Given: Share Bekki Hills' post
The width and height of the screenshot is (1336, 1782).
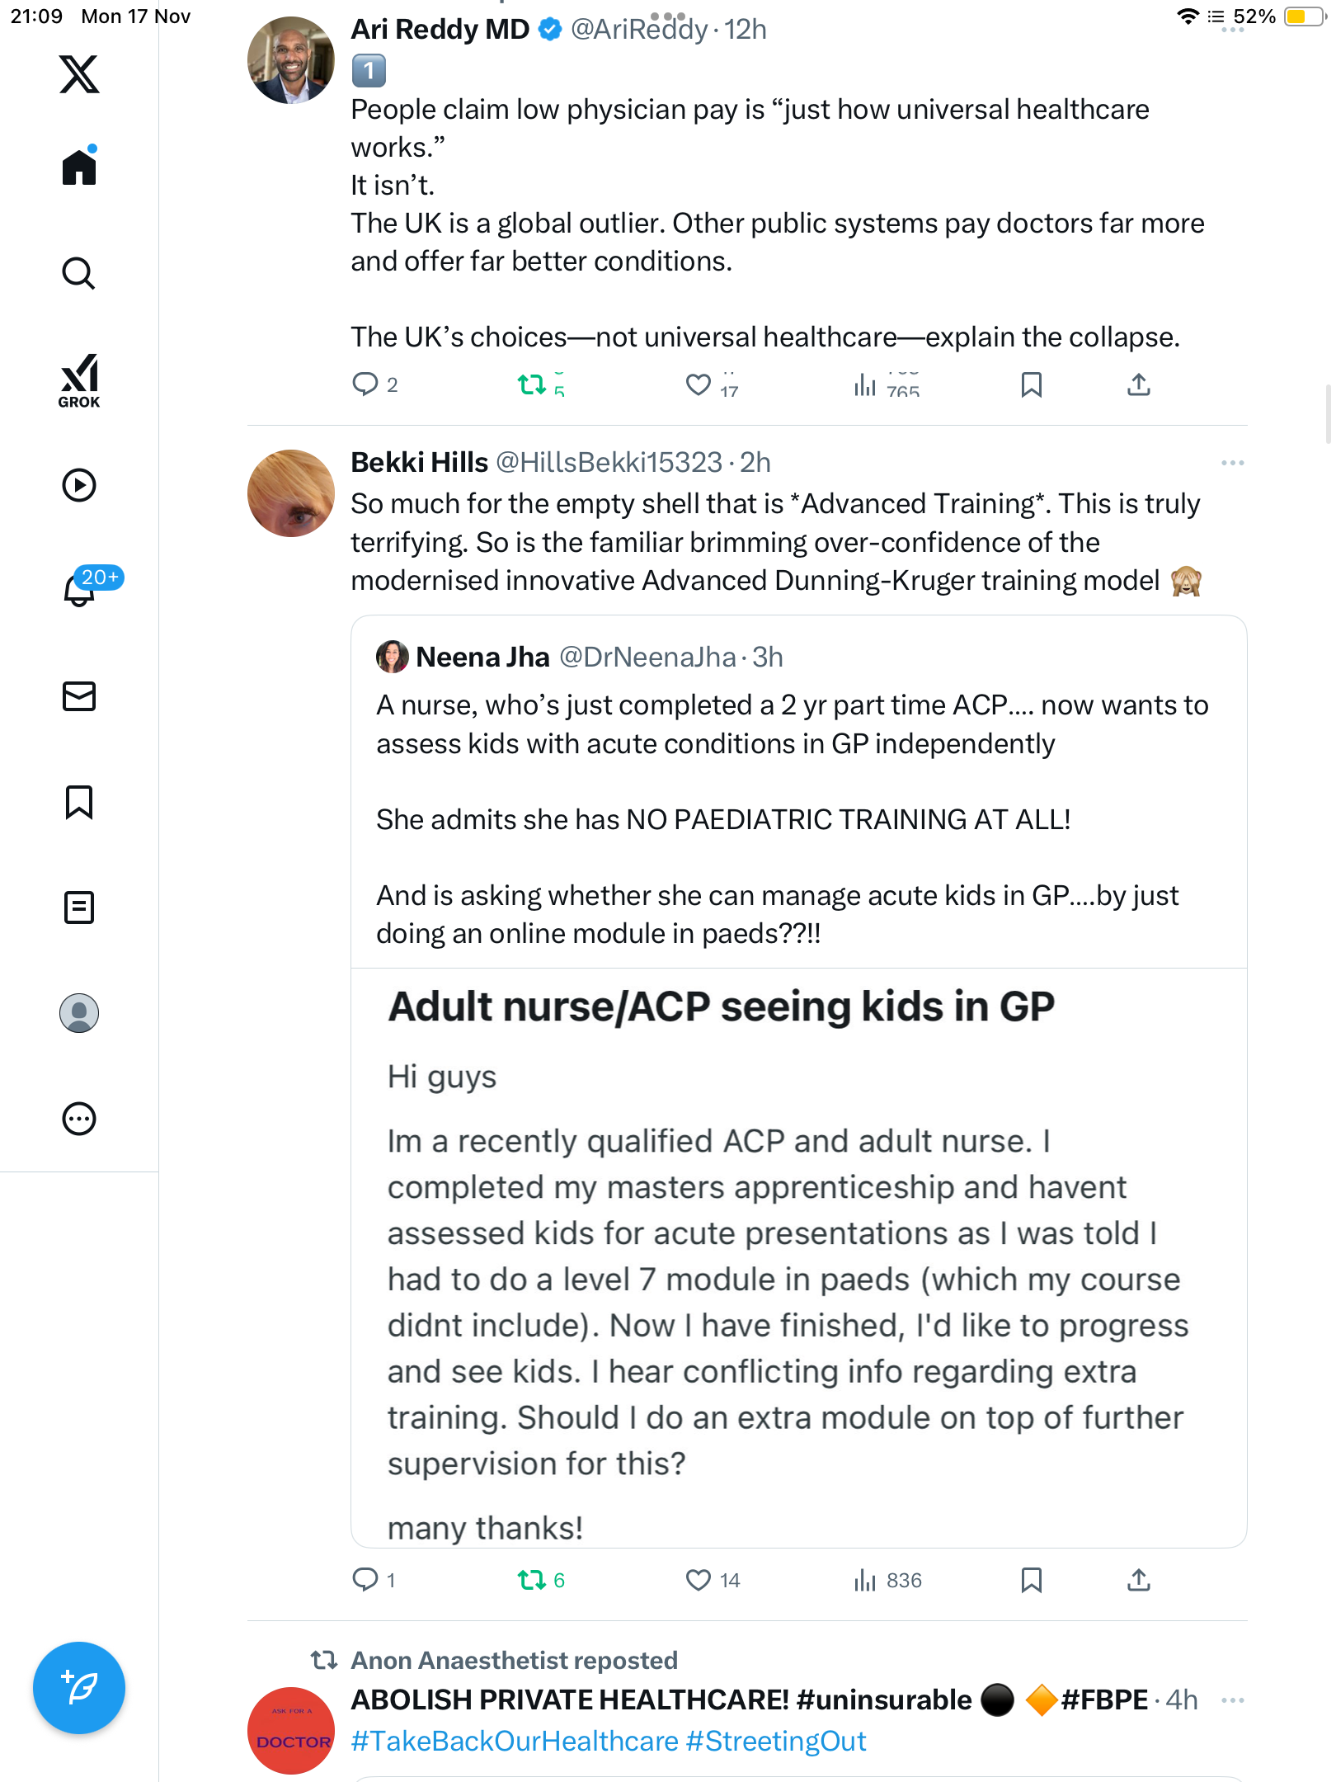Looking at the screenshot, I should tap(1138, 1580).
